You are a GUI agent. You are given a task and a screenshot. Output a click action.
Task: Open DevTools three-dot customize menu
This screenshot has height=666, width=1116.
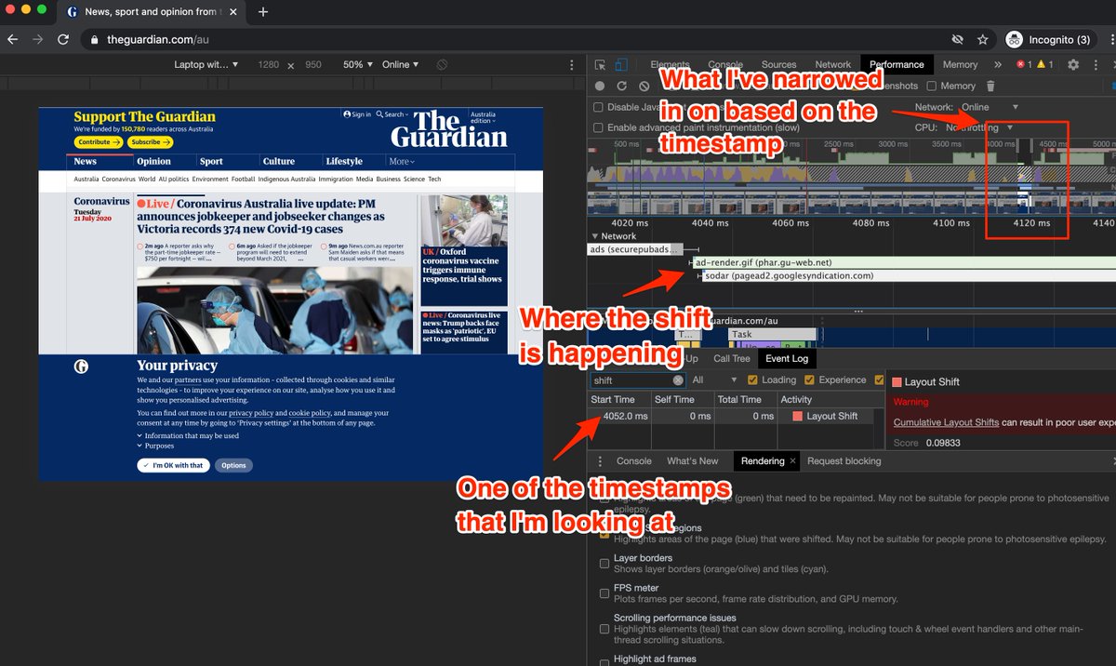(1097, 65)
